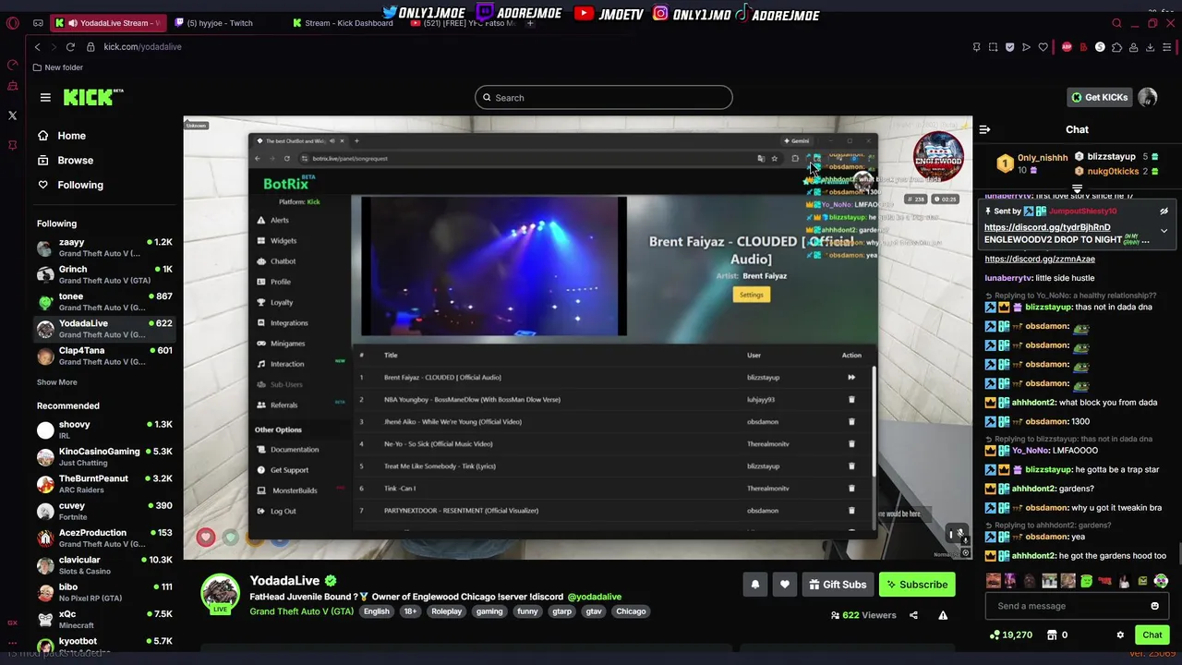The height and width of the screenshot is (665, 1182).
Task: Click the address bar heart bookmark icon
Action: tap(1043, 47)
